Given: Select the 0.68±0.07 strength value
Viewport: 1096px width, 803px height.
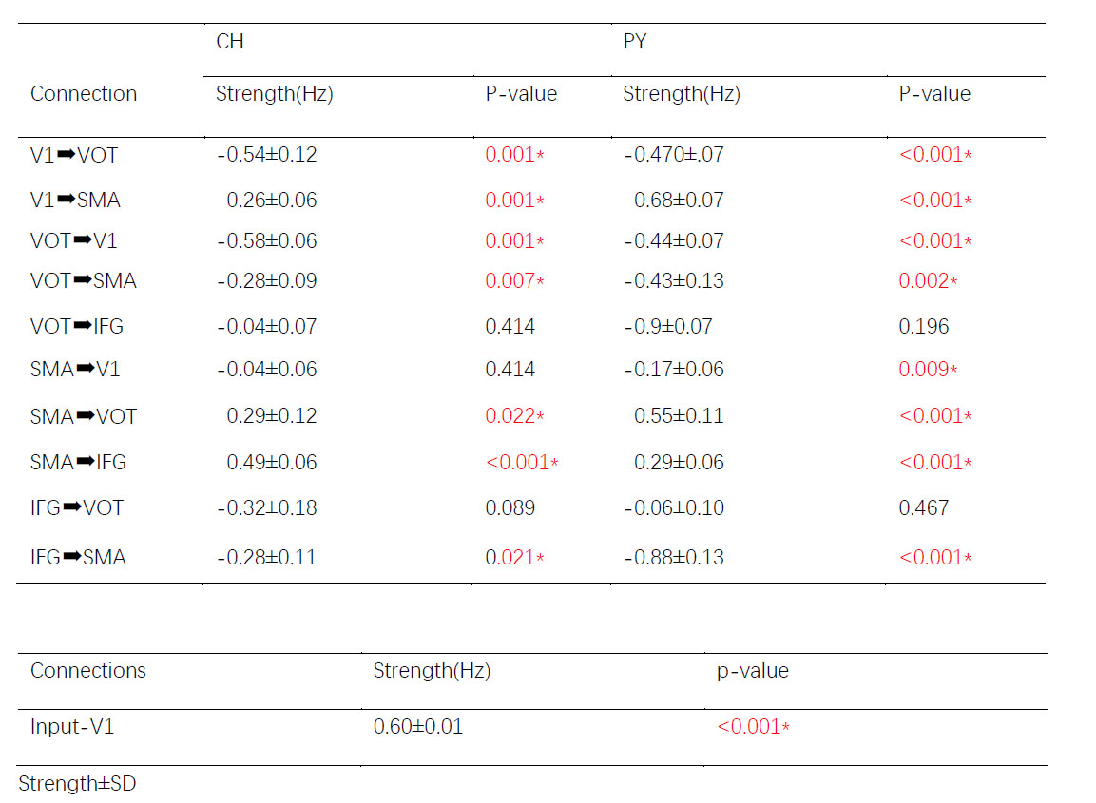Looking at the screenshot, I should click(679, 200).
